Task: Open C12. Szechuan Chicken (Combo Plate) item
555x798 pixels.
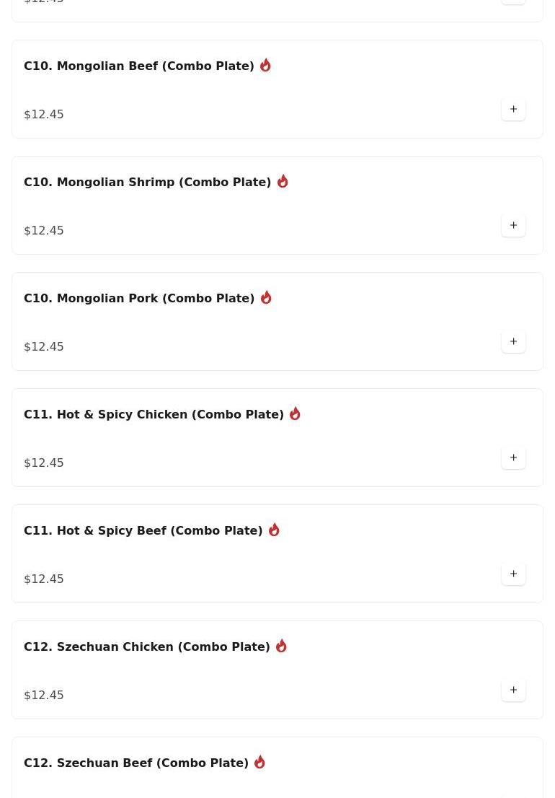Action: 146,647
